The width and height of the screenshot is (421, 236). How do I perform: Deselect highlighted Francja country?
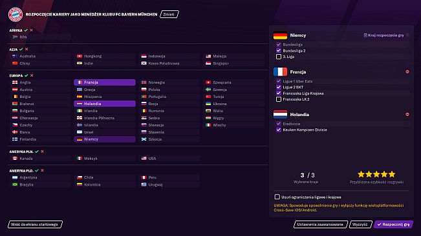point(105,83)
